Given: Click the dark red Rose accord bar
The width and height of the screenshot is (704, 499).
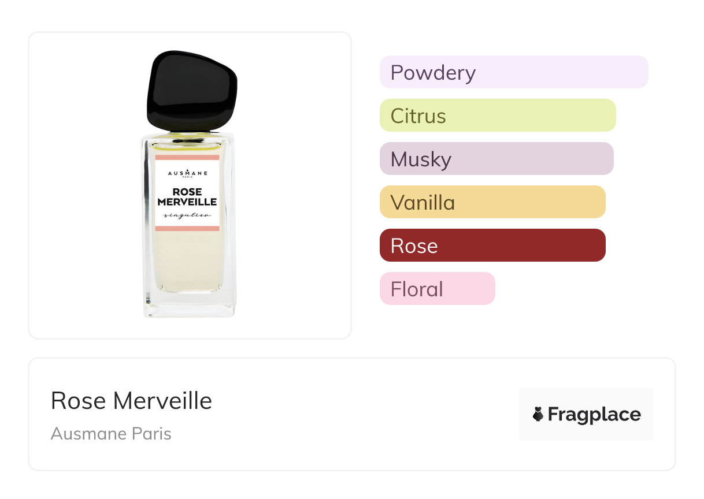Looking at the screenshot, I should (492, 245).
